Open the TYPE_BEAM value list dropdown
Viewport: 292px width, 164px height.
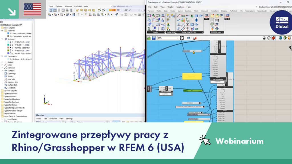[x=199, y=103]
